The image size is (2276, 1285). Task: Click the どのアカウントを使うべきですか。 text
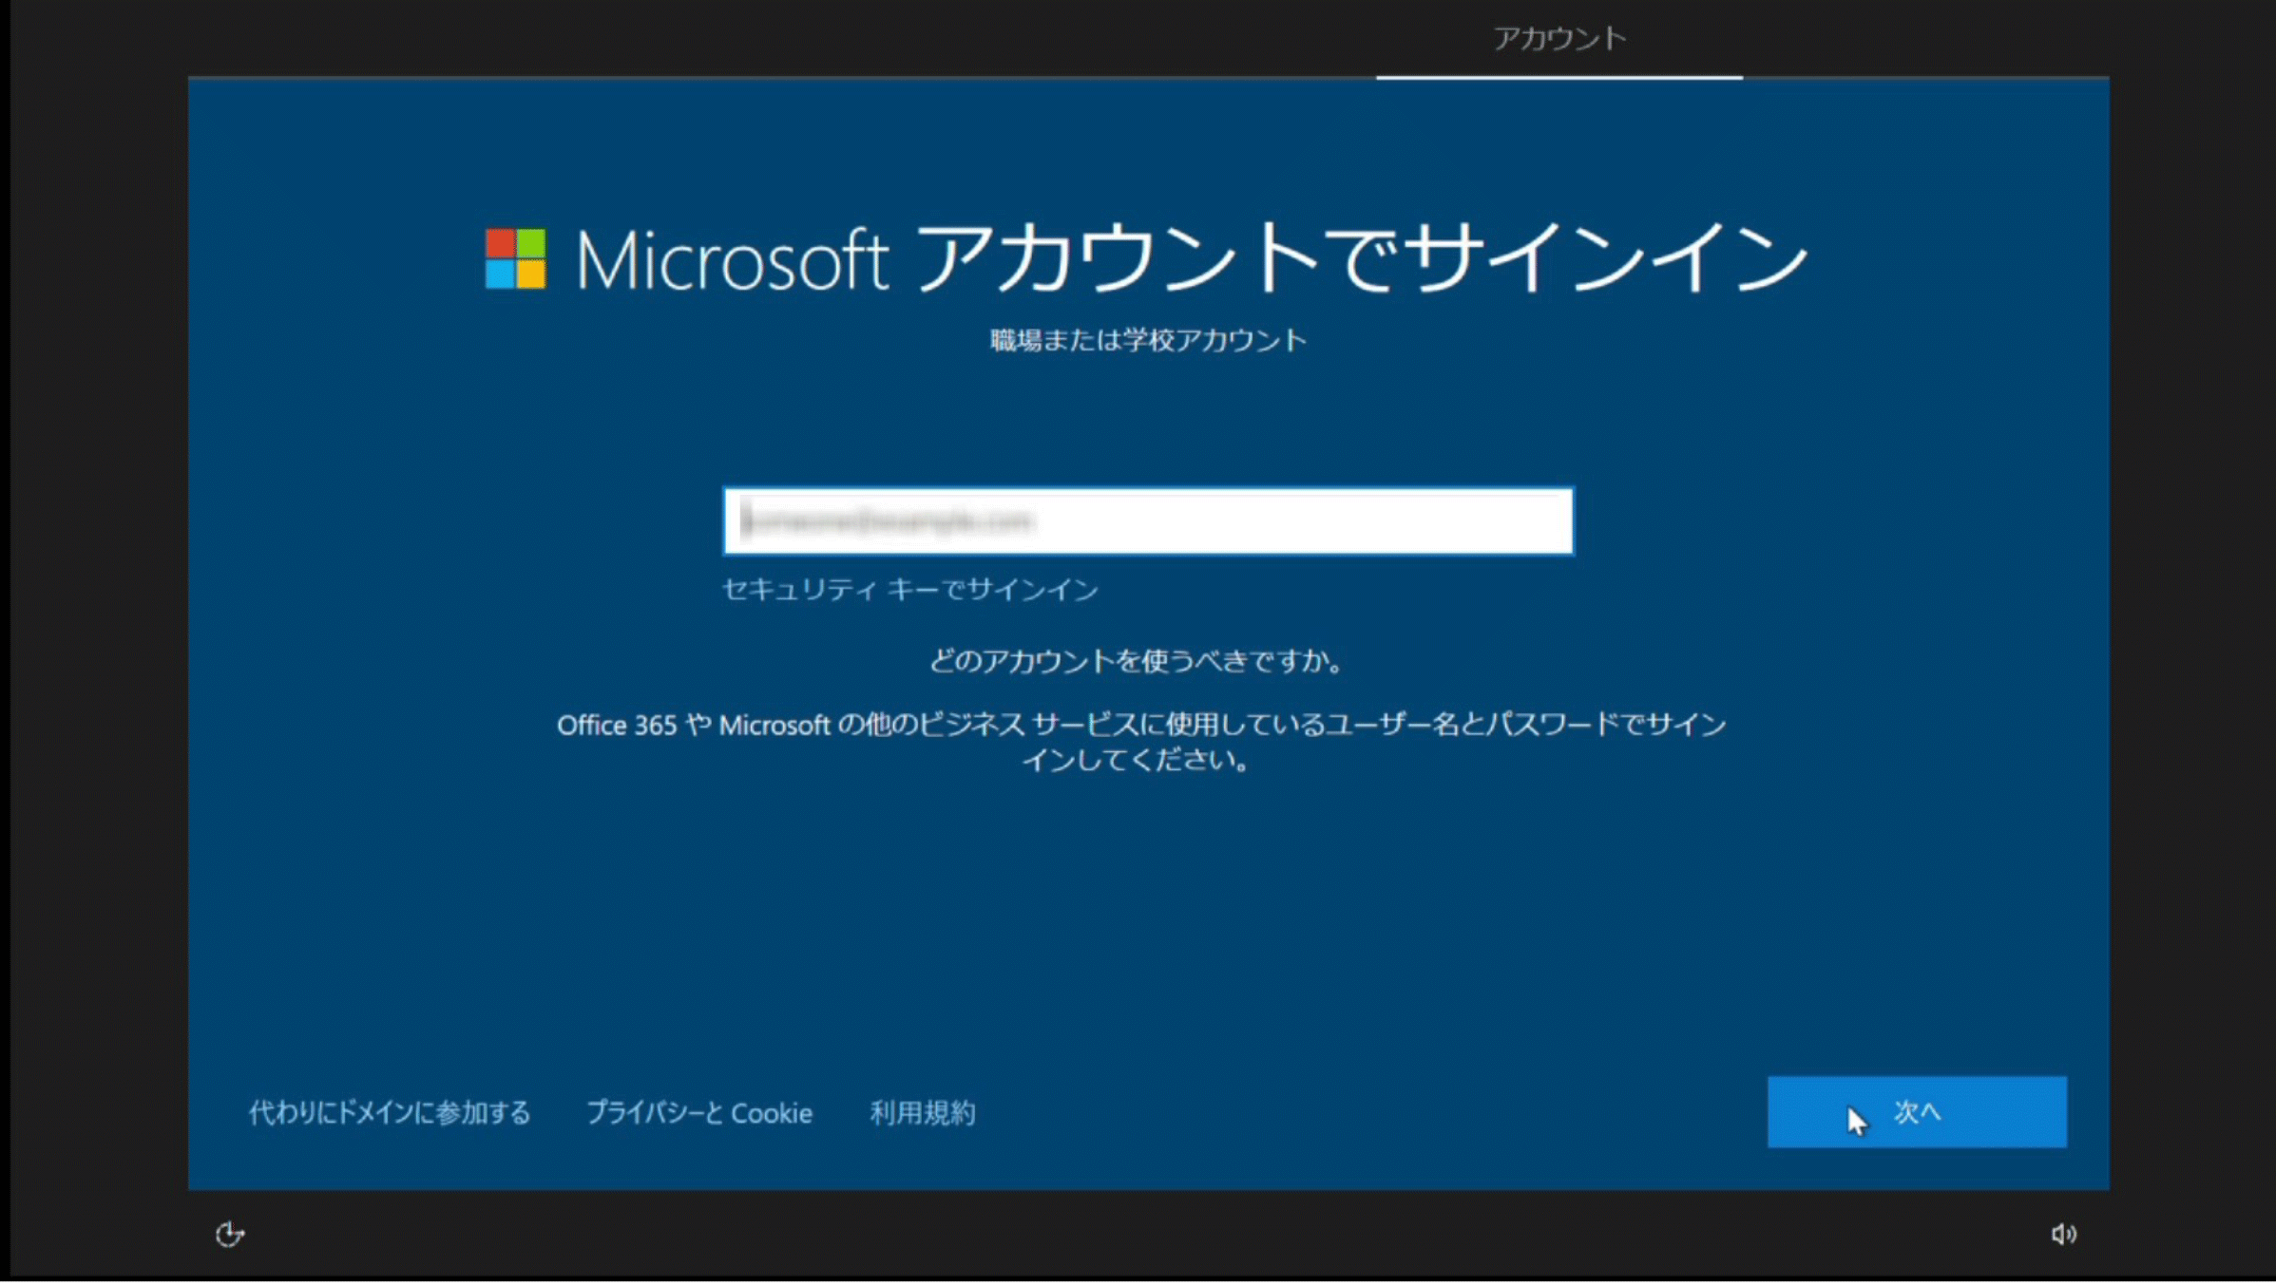(x=1137, y=661)
